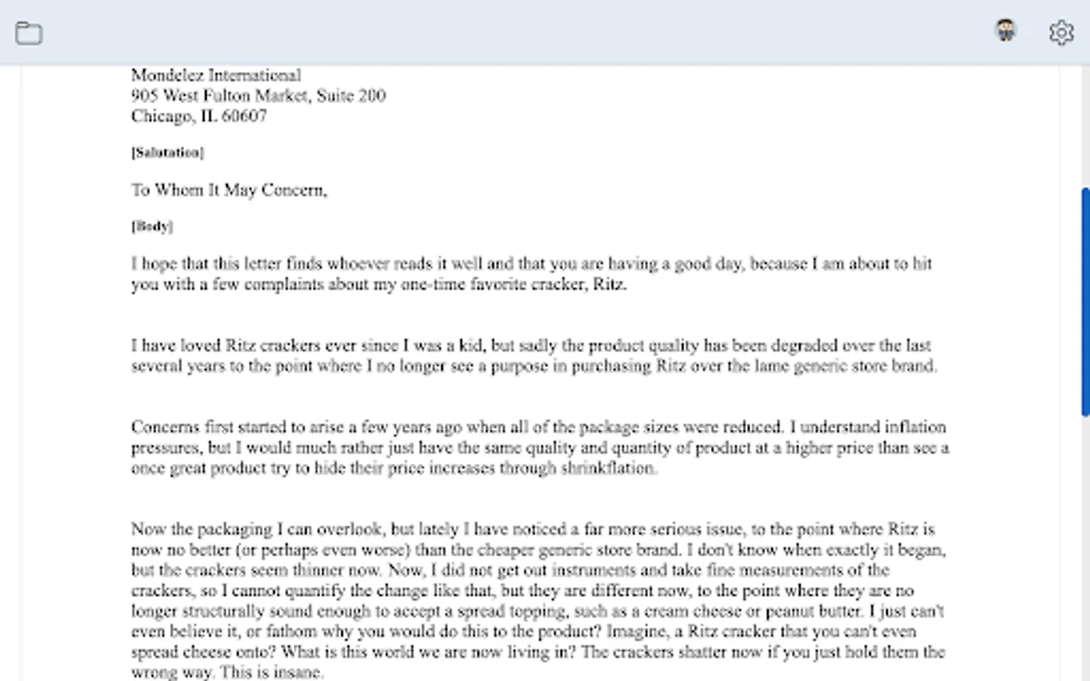Image resolution: width=1090 pixels, height=681 pixels.
Task: Open the folder icon in top bar
Action: click(x=29, y=33)
